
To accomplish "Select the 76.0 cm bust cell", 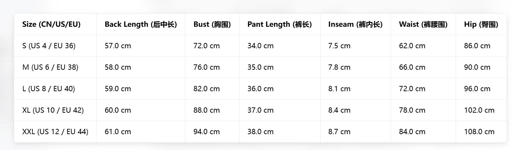I will click(207, 67).
